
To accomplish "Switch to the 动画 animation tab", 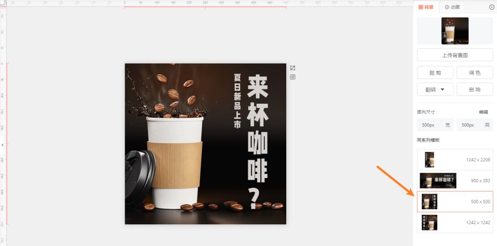I will click(x=452, y=7).
